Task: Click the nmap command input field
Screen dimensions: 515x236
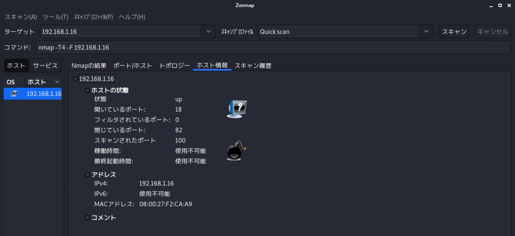Action: point(273,48)
